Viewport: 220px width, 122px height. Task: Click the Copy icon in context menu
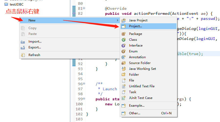point(23,28)
